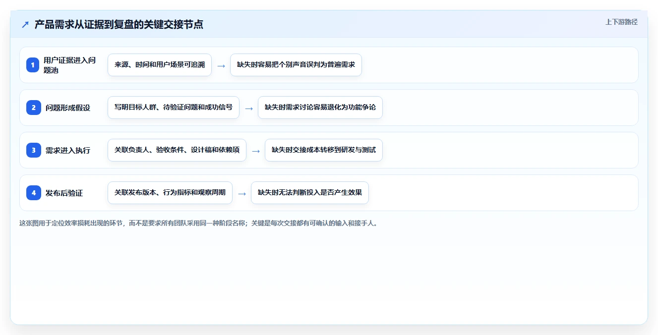Click the step 3 number badge
The height and width of the screenshot is (335, 658).
coord(33,150)
